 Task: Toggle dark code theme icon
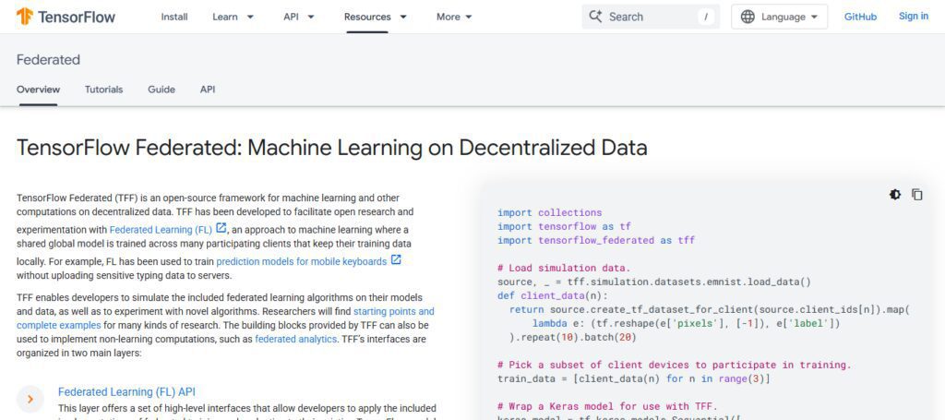(x=895, y=195)
